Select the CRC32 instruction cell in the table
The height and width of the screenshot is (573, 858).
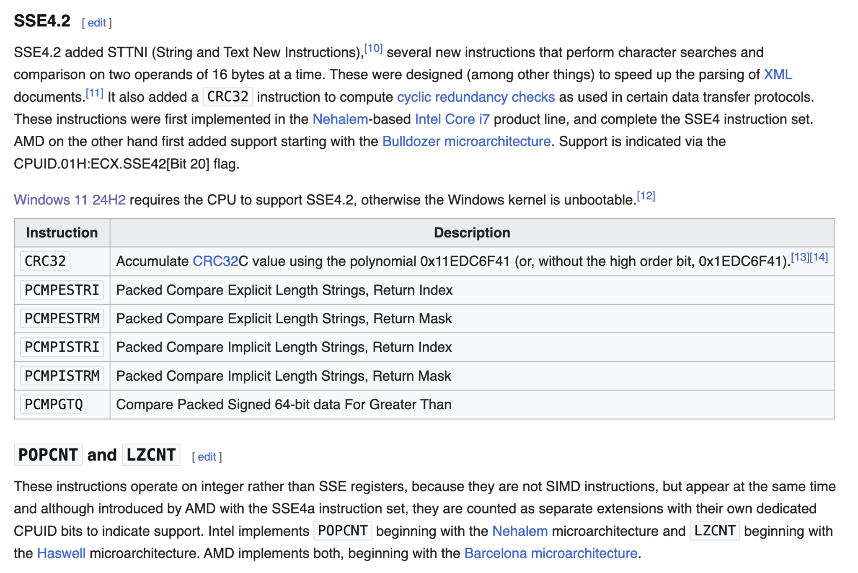(x=45, y=261)
